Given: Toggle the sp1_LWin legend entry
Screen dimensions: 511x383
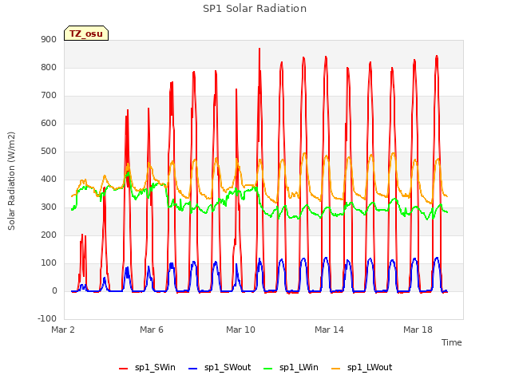Looking at the screenshot, I should click(x=291, y=368).
